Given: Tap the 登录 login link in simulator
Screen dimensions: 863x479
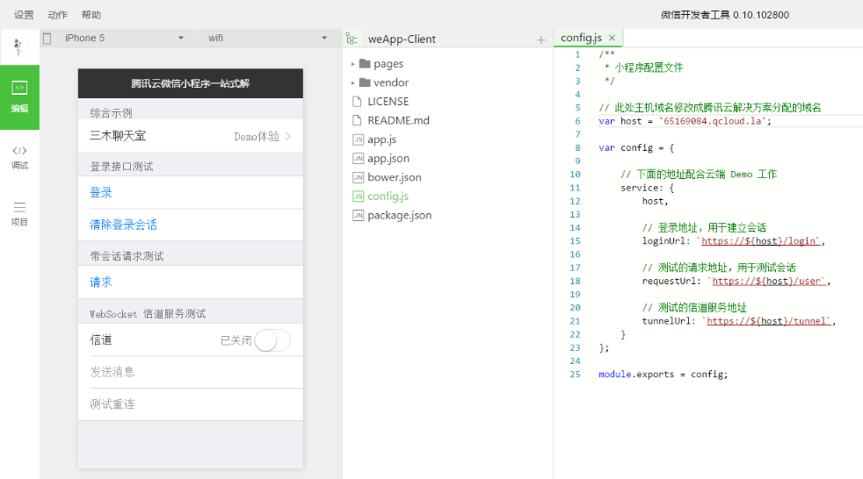Looking at the screenshot, I should pos(101,193).
